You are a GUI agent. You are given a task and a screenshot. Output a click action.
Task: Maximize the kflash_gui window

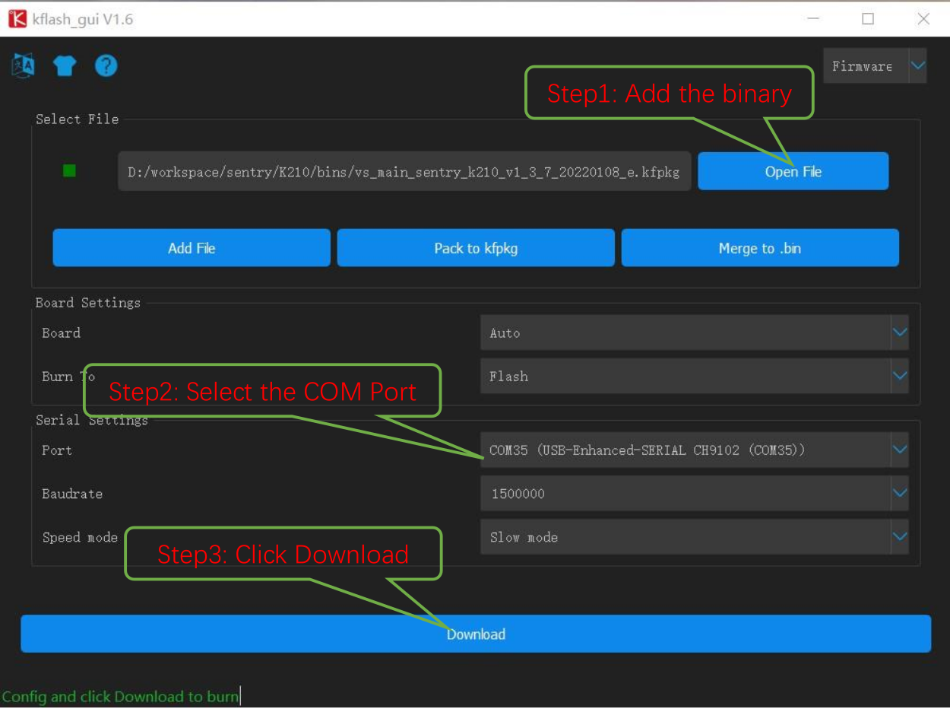(868, 19)
